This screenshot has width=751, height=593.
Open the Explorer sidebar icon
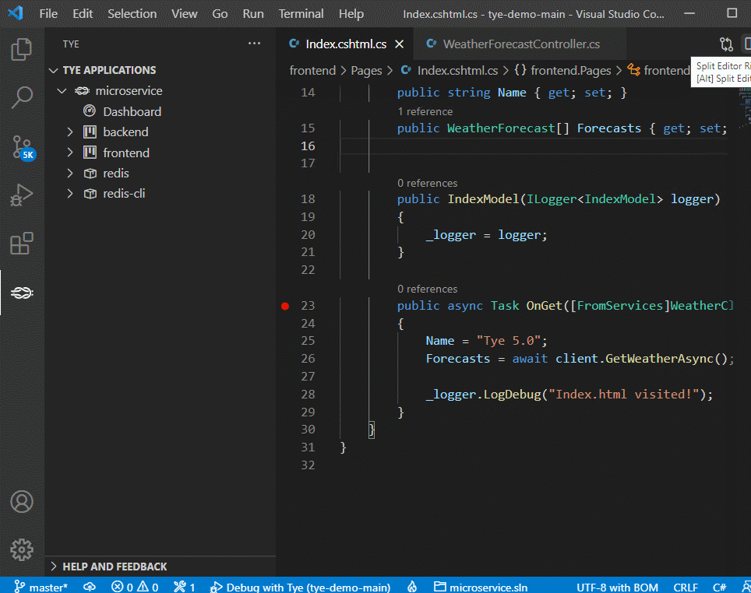click(21, 48)
